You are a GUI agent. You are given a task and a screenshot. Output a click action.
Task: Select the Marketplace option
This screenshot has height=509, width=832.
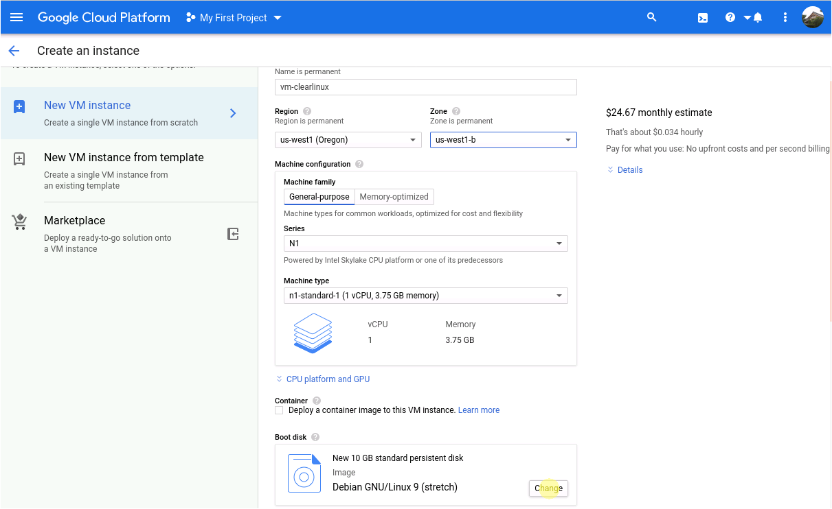point(129,234)
